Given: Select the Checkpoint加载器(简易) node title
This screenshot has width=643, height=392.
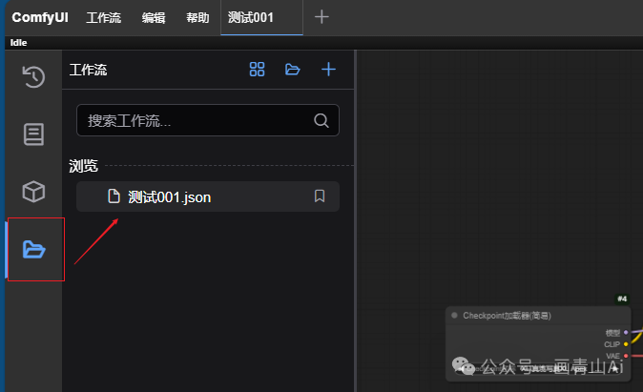Looking at the screenshot, I should coord(507,316).
